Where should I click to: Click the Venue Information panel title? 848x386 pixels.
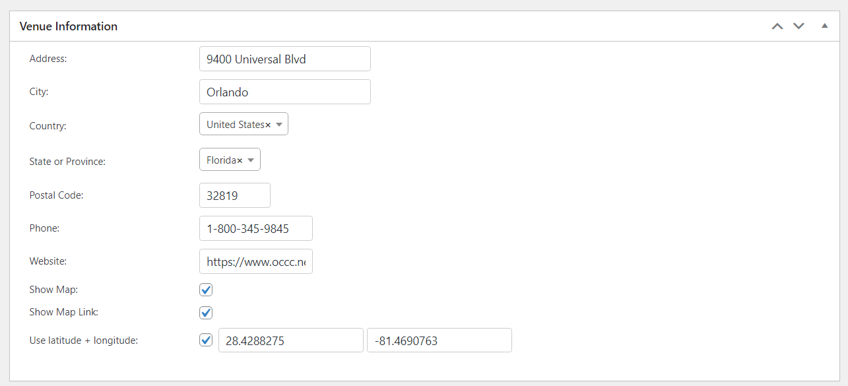click(69, 26)
